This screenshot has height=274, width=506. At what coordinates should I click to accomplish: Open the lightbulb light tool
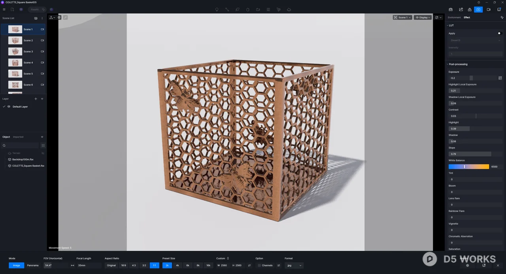coord(217,9)
